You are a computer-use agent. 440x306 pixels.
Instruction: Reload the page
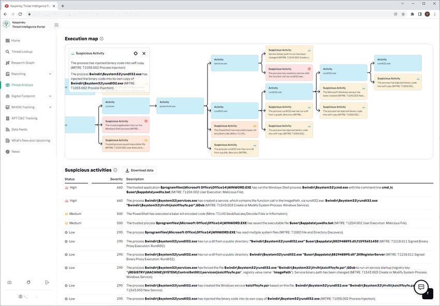tap(20, 14)
